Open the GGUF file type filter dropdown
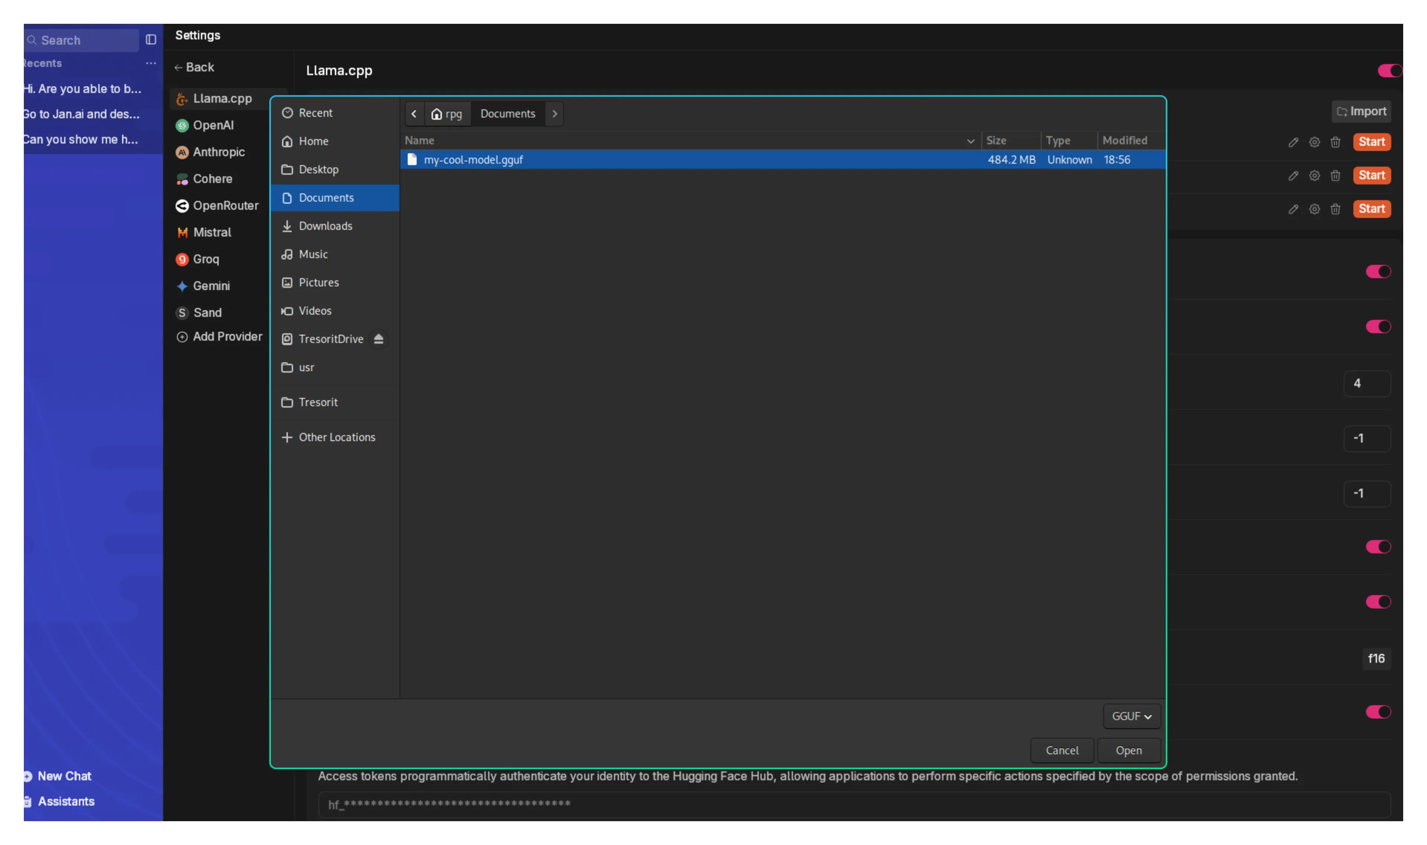The image size is (1427, 845). [x=1131, y=716]
